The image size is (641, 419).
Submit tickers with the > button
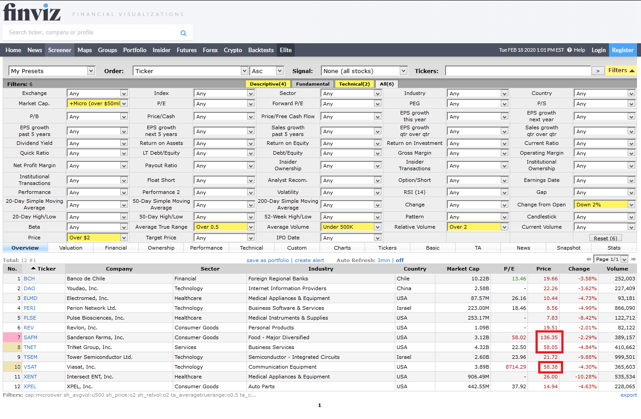coord(598,71)
